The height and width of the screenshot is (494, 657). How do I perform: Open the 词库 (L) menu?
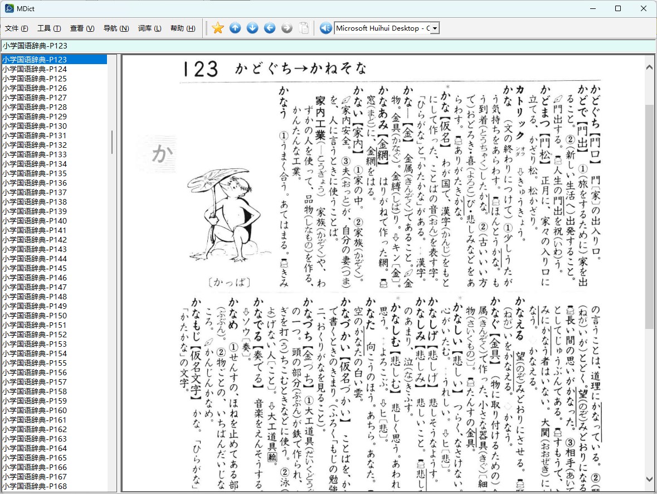click(x=149, y=28)
